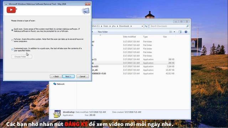Select the file row sized 7,164 KB
This screenshot has width=228, height=128.
[133, 66]
